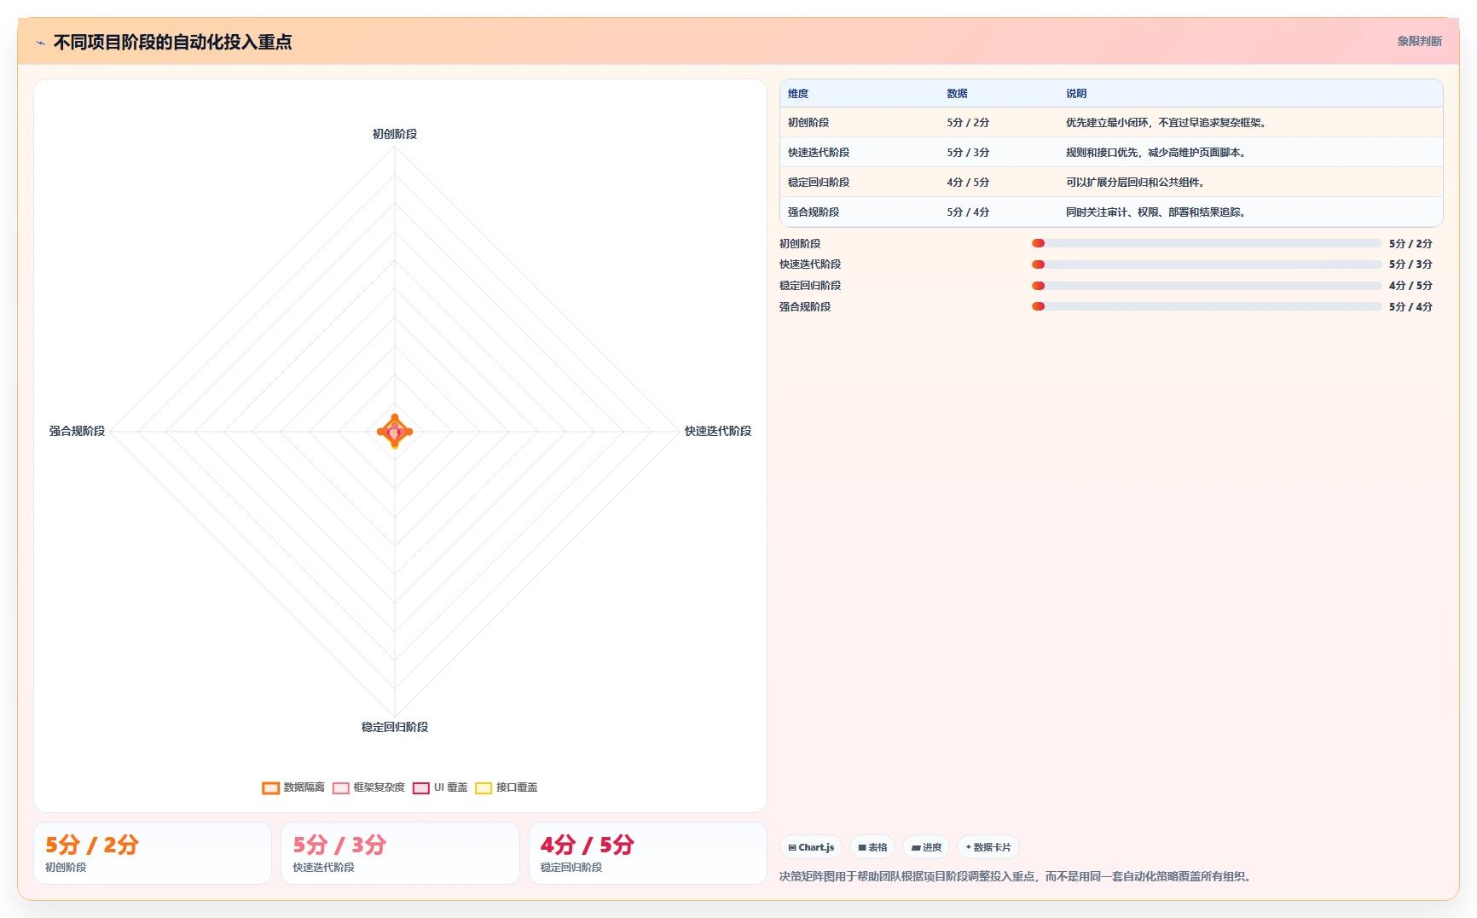Click the 稳定回归阶段 label beside the progress bars

coord(810,286)
